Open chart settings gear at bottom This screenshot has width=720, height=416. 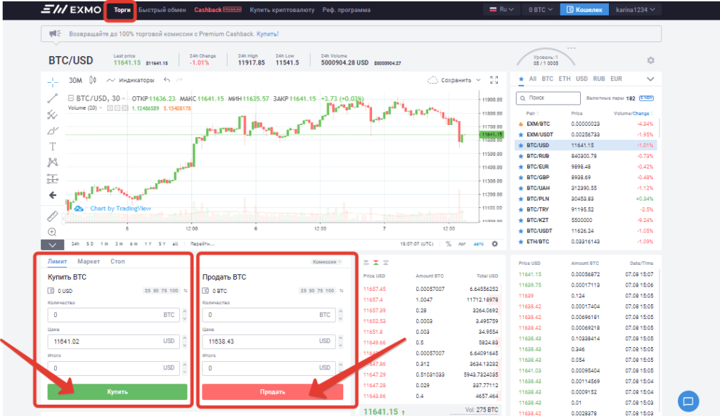click(x=494, y=244)
